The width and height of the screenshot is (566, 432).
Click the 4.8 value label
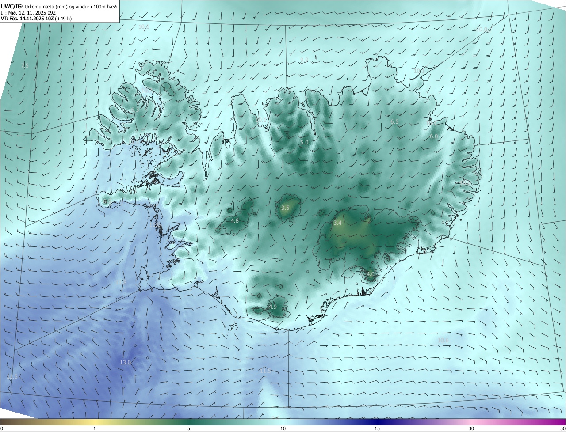pyautogui.click(x=235, y=220)
